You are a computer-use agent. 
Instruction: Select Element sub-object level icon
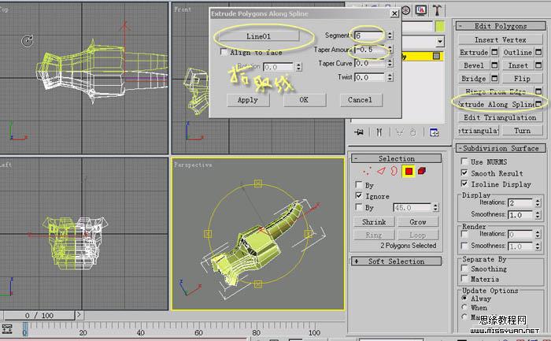point(422,171)
